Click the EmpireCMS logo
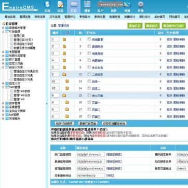Image resolution: width=188 pixels, height=188 pixels. coord(20,7)
